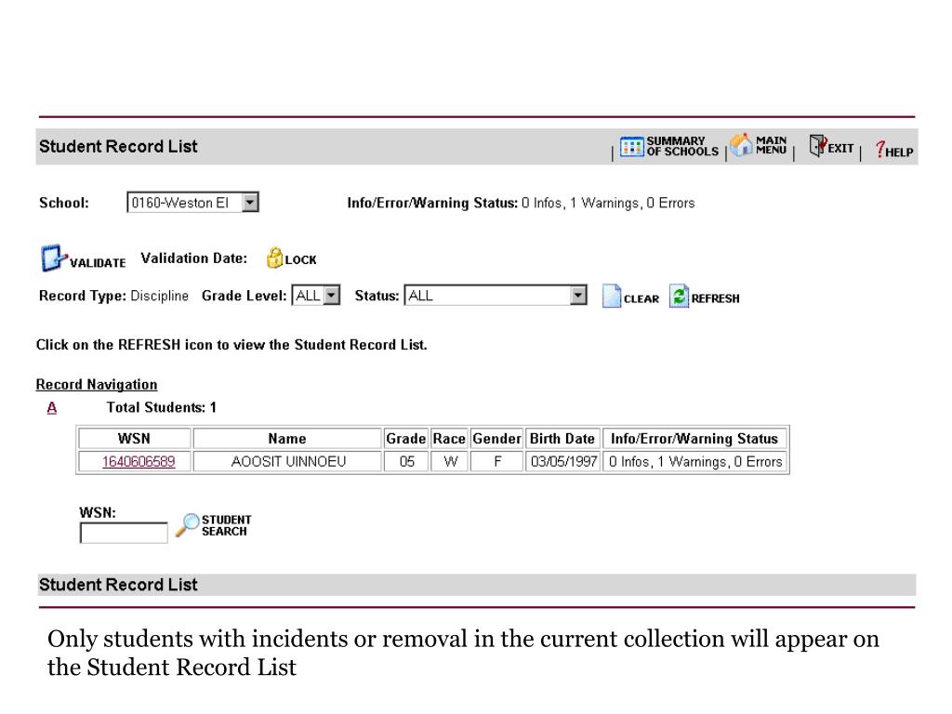The height and width of the screenshot is (714, 952).
Task: Click the Race column header
Action: pyautogui.click(x=449, y=439)
